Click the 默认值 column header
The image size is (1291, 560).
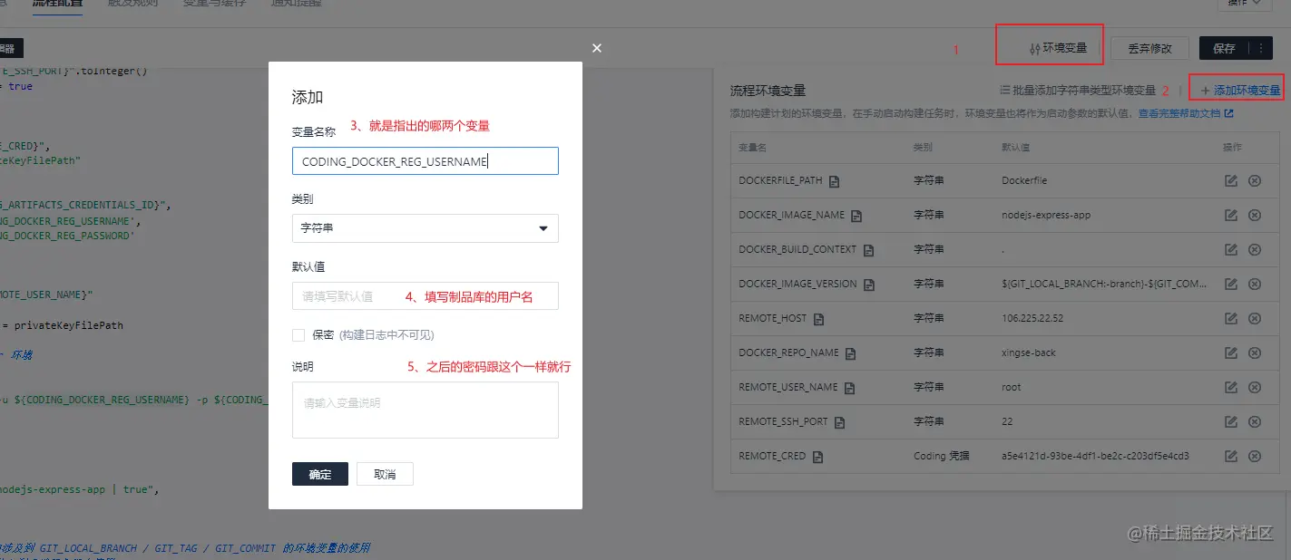coord(1015,147)
